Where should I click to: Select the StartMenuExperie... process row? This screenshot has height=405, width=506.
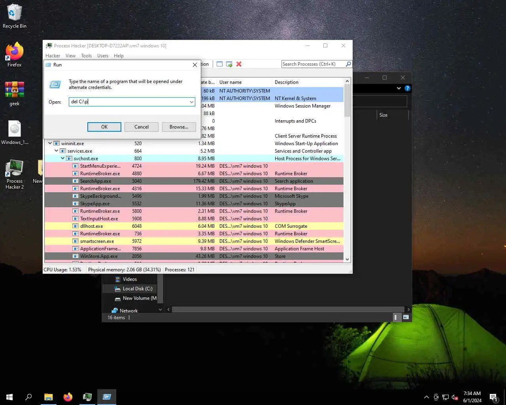click(x=194, y=166)
